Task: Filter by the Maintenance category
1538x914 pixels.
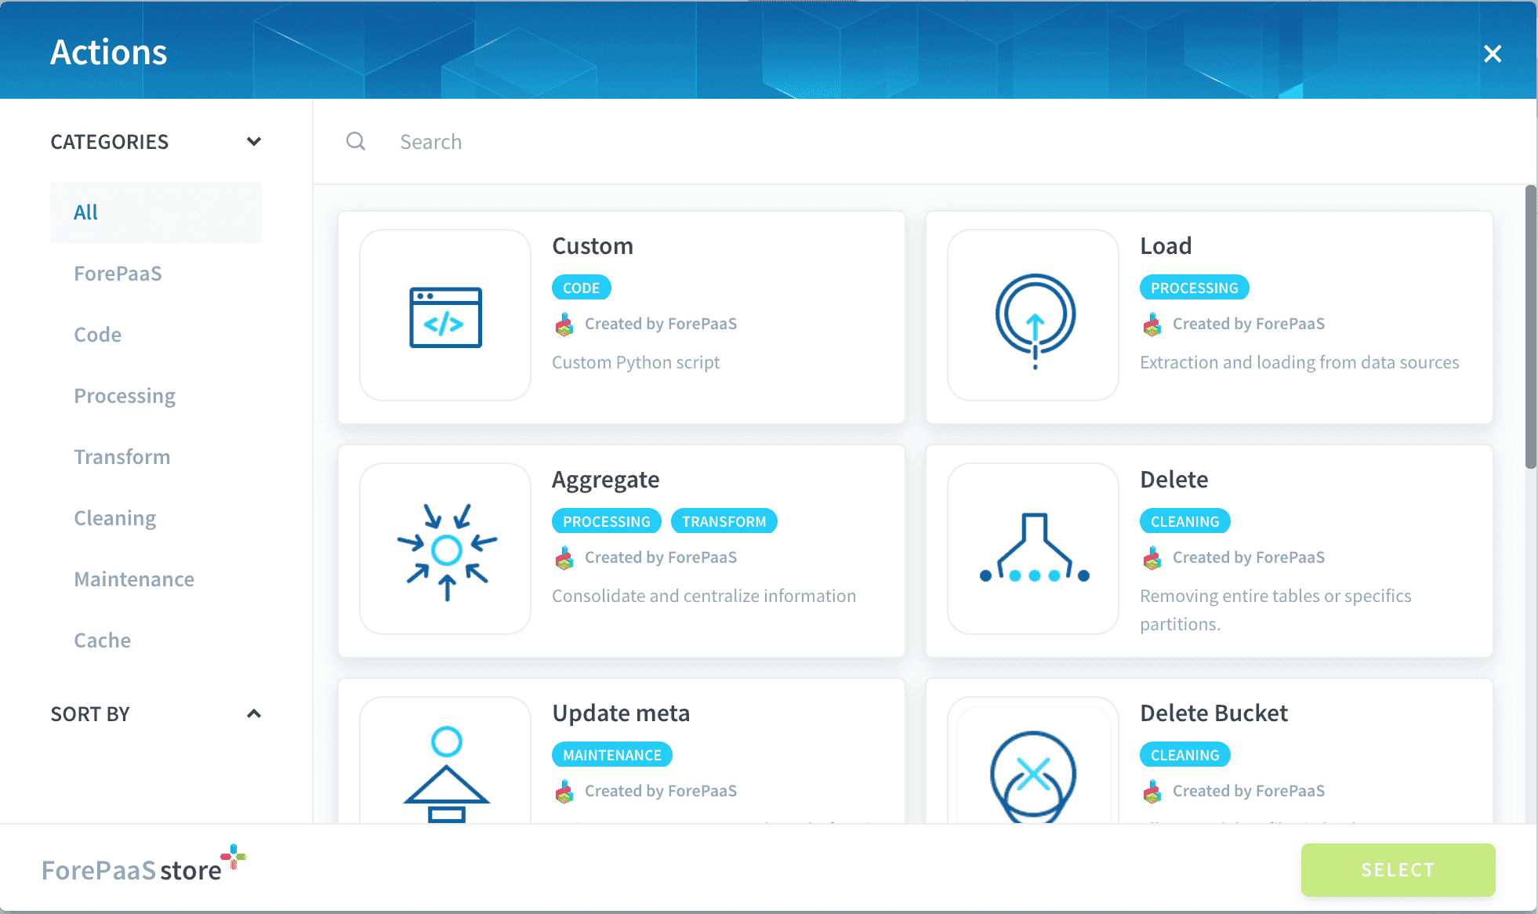Action: pyautogui.click(x=134, y=579)
